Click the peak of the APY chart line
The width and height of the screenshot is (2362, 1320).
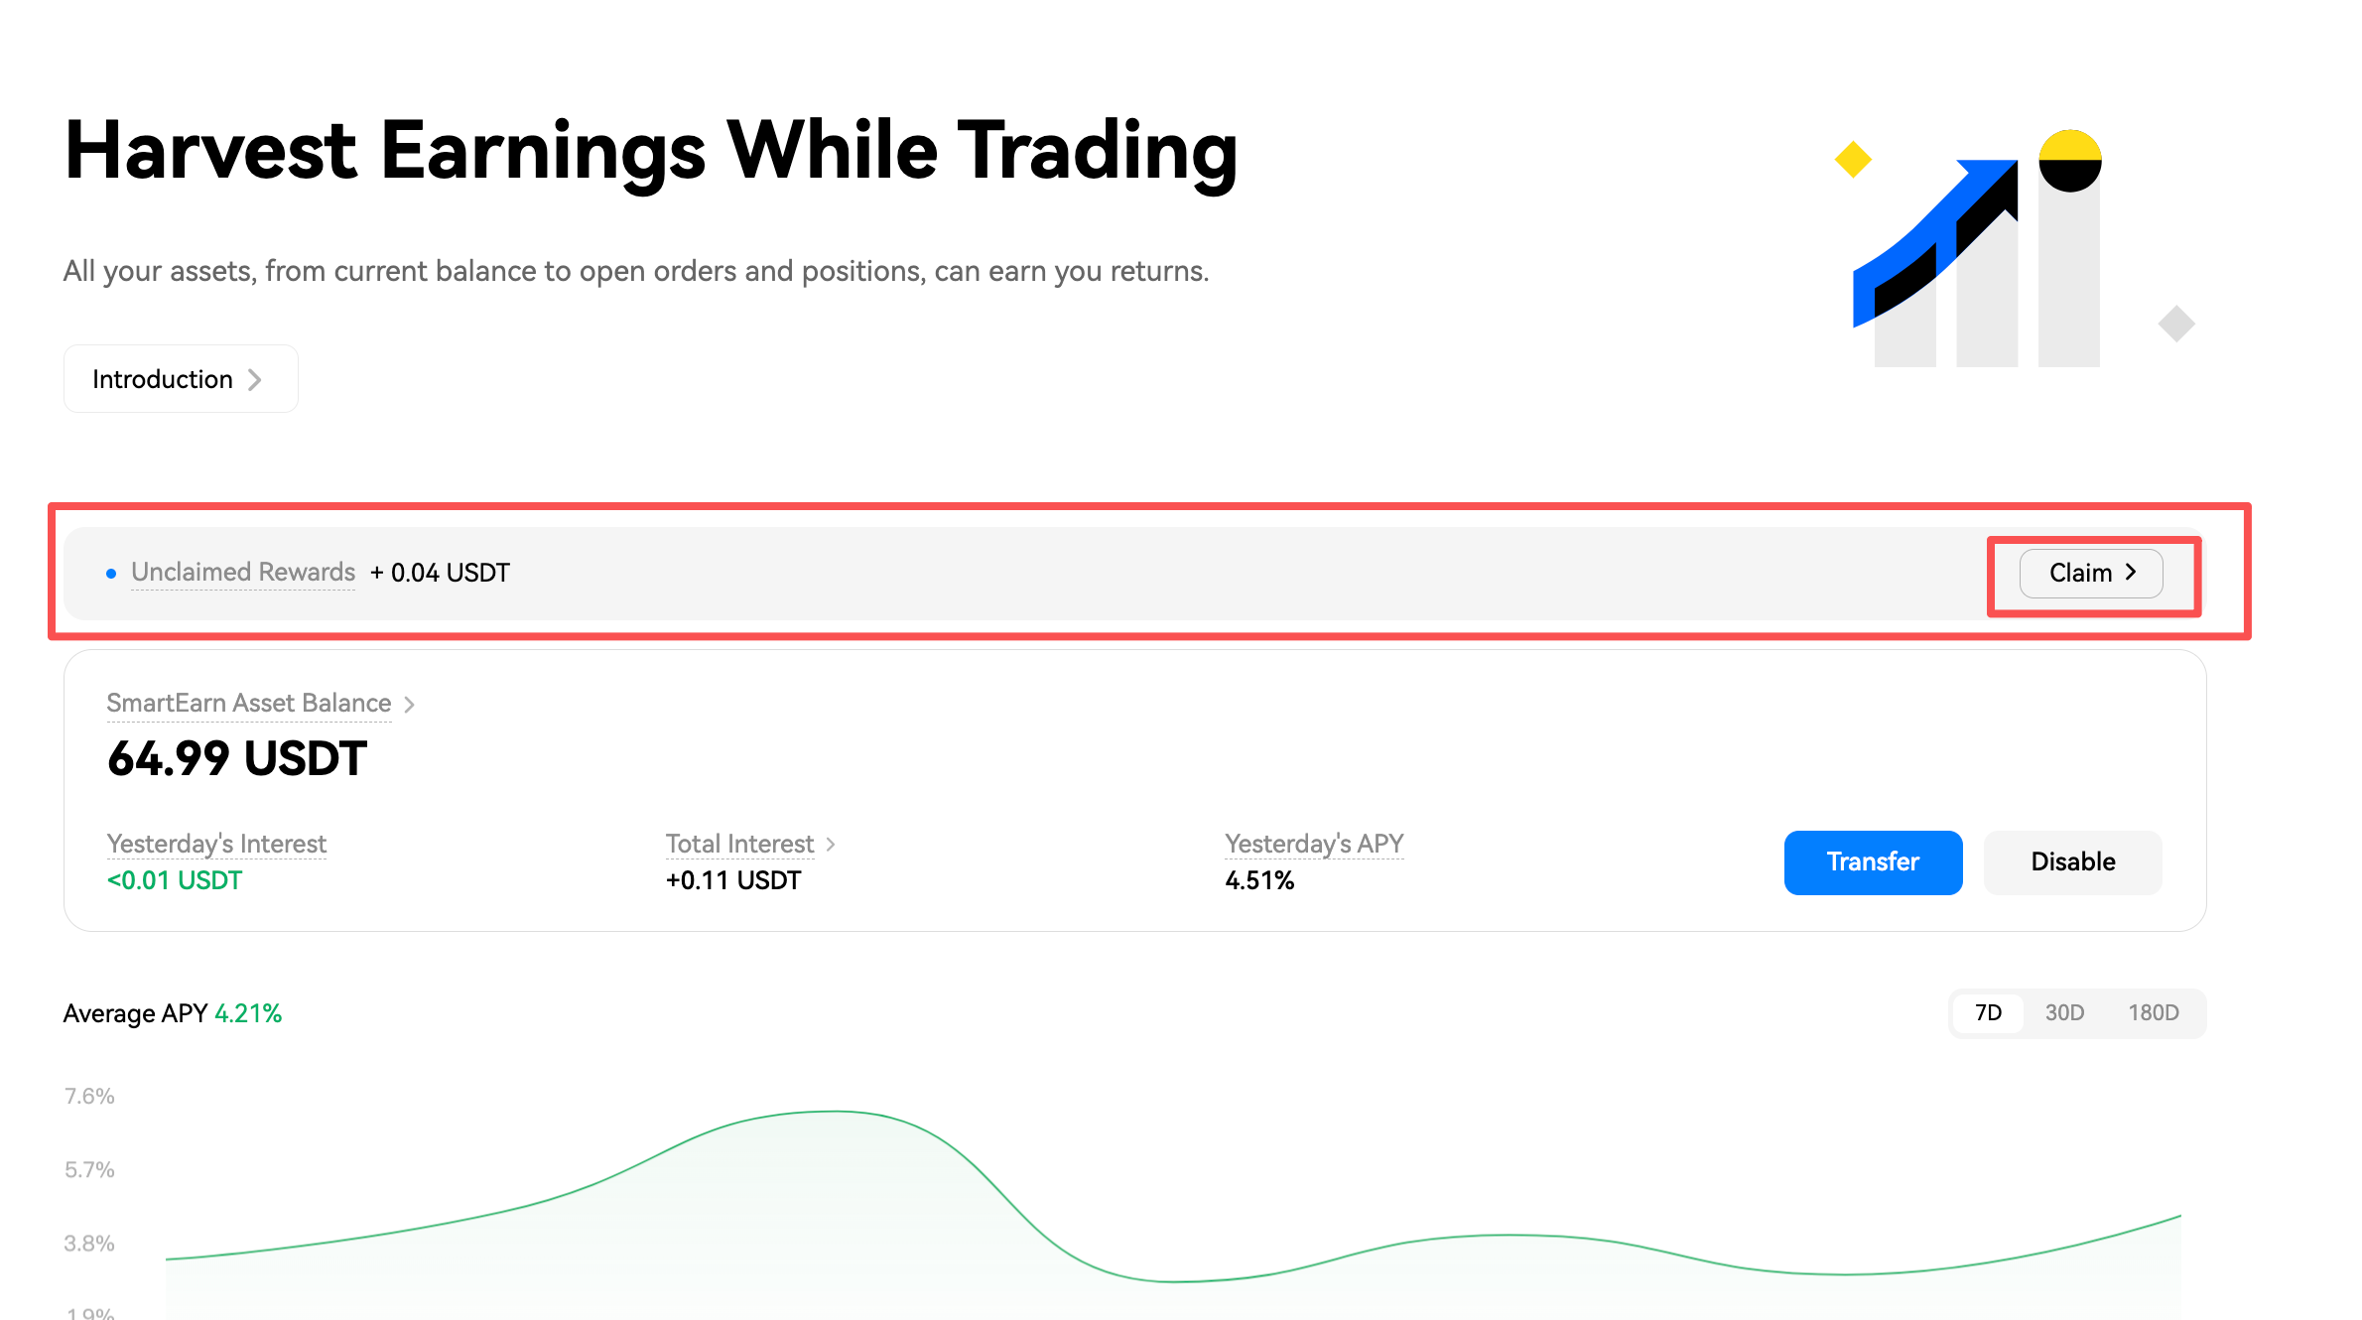click(x=836, y=1112)
